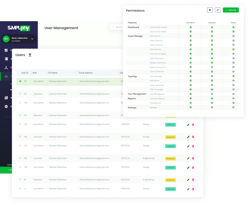Open the Dashboard grid icon in sidebar

pyautogui.click(x=6, y=50)
